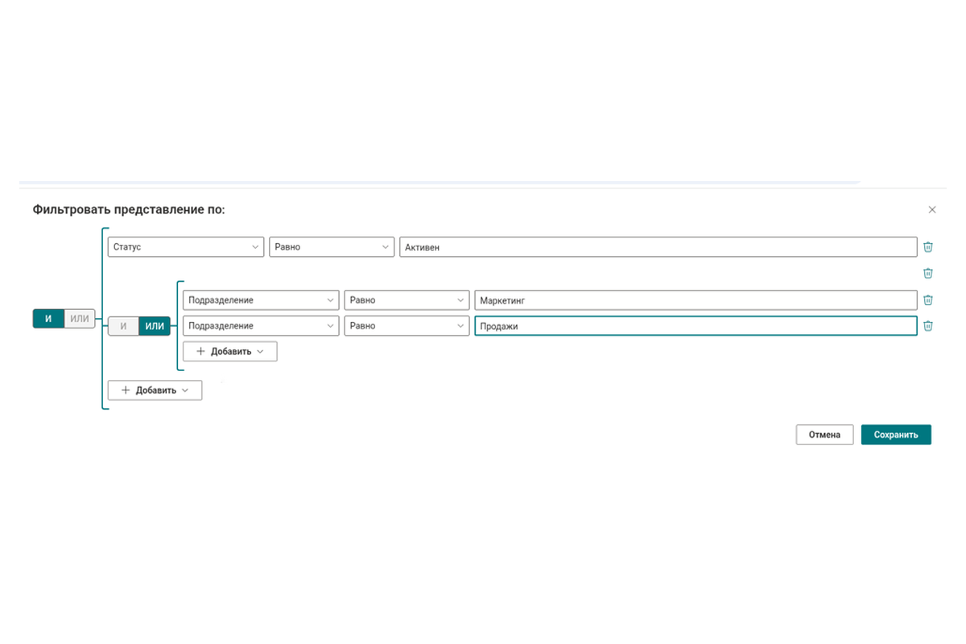Switch nested group logic to И
The height and width of the screenshot is (644, 966).
click(x=123, y=326)
